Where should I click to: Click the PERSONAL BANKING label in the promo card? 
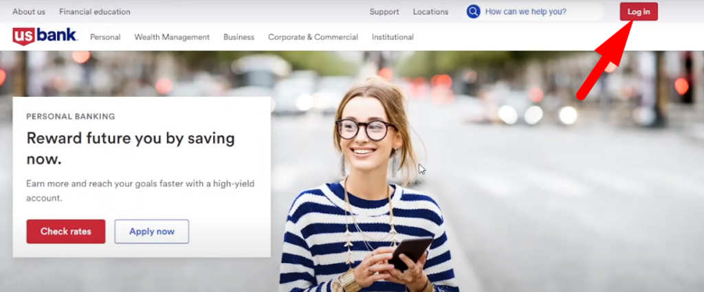71,117
